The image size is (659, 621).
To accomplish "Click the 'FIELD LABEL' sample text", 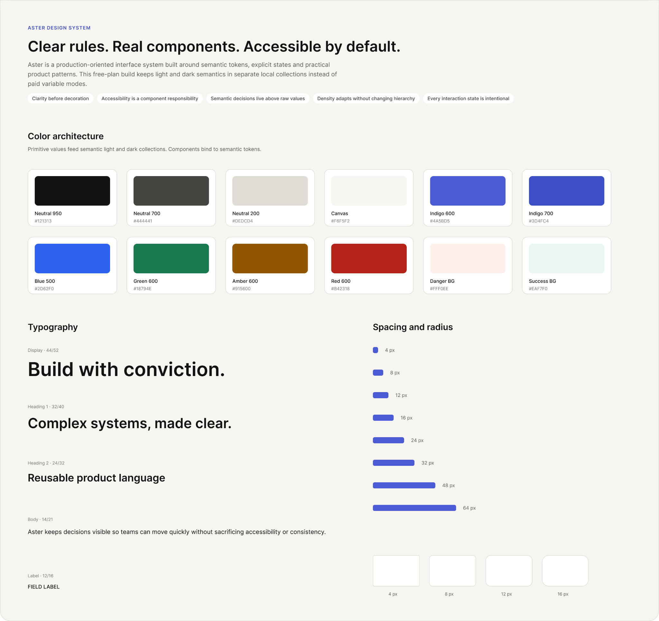I will tap(44, 587).
